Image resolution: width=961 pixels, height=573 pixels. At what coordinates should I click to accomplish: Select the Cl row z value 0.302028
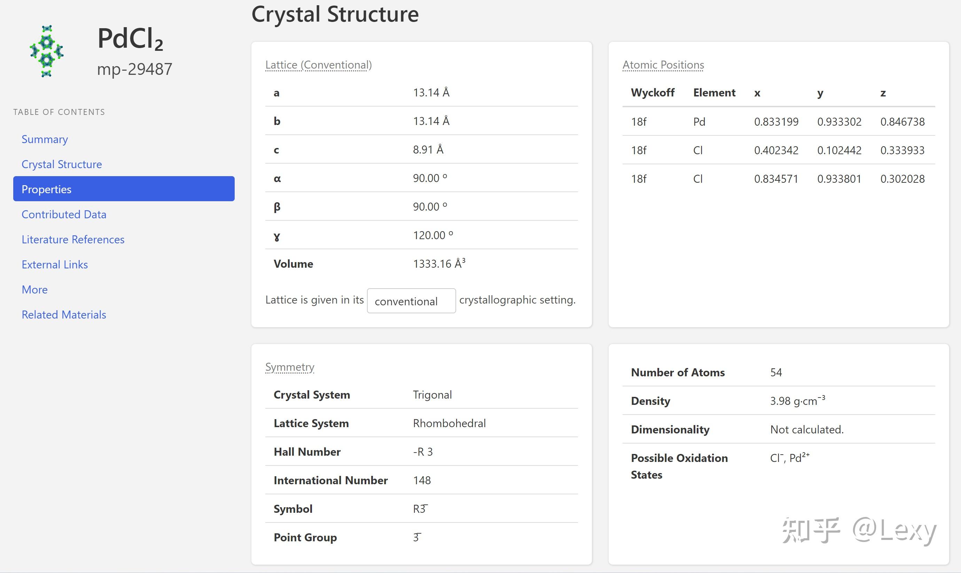tap(902, 179)
